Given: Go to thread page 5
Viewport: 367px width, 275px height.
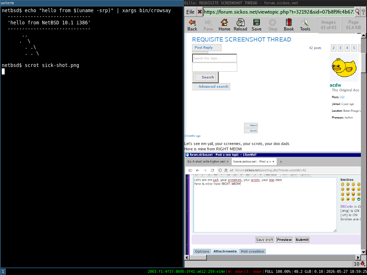Looking at the screenshot, I should (x=354, y=48).
